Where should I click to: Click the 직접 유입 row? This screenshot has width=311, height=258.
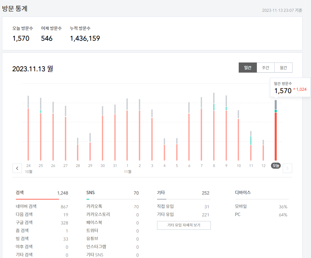[183, 207]
